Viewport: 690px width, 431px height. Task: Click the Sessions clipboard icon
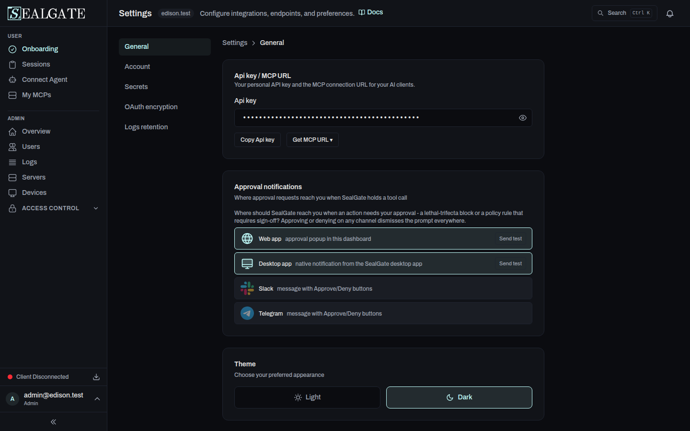click(12, 65)
